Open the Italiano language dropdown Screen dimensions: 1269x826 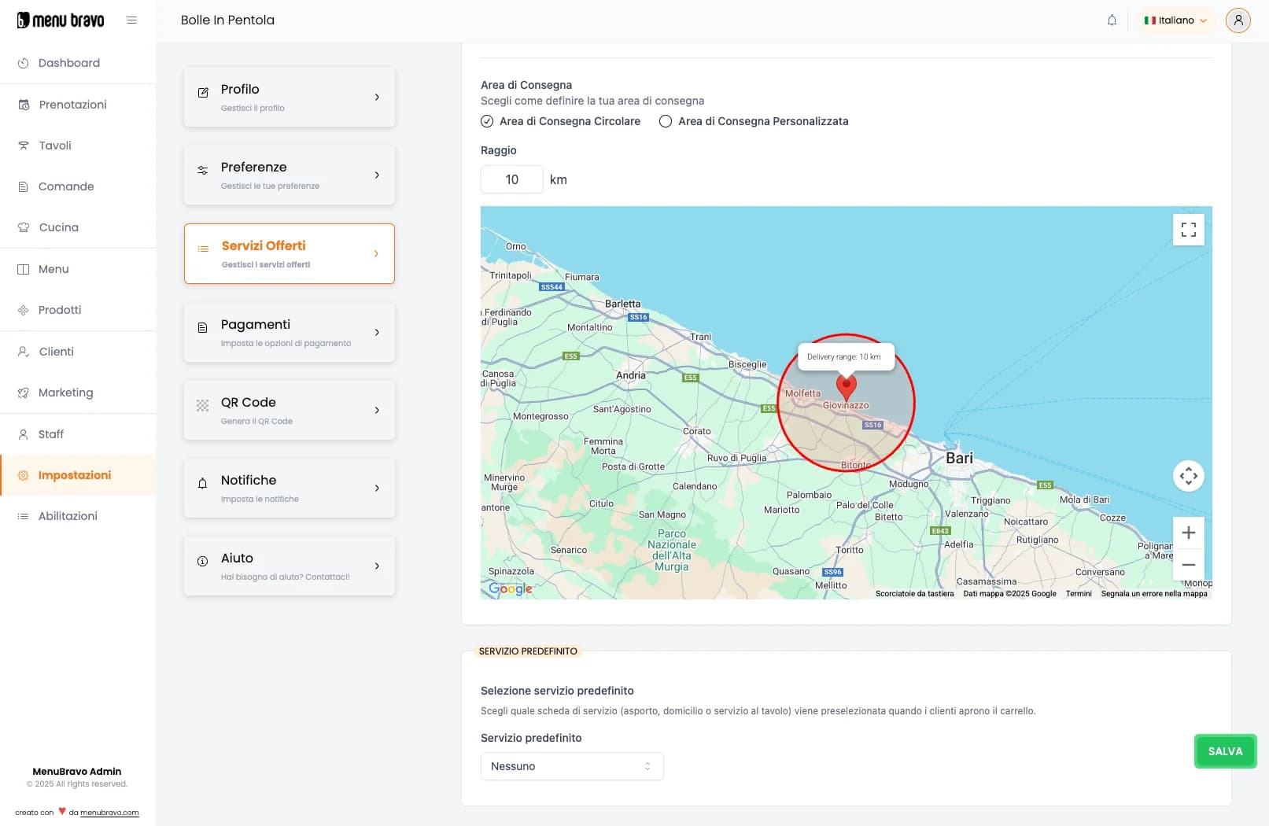click(x=1175, y=20)
